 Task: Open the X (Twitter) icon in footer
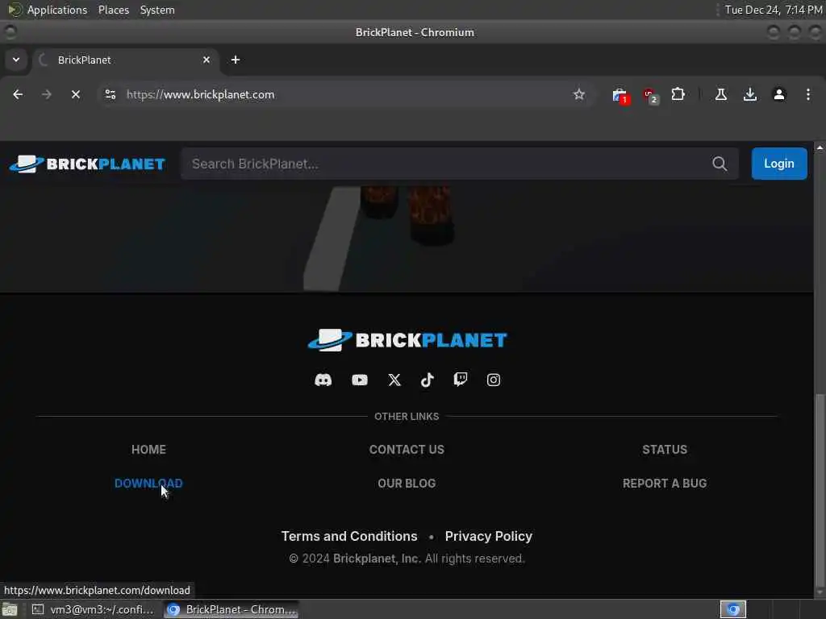(x=394, y=380)
